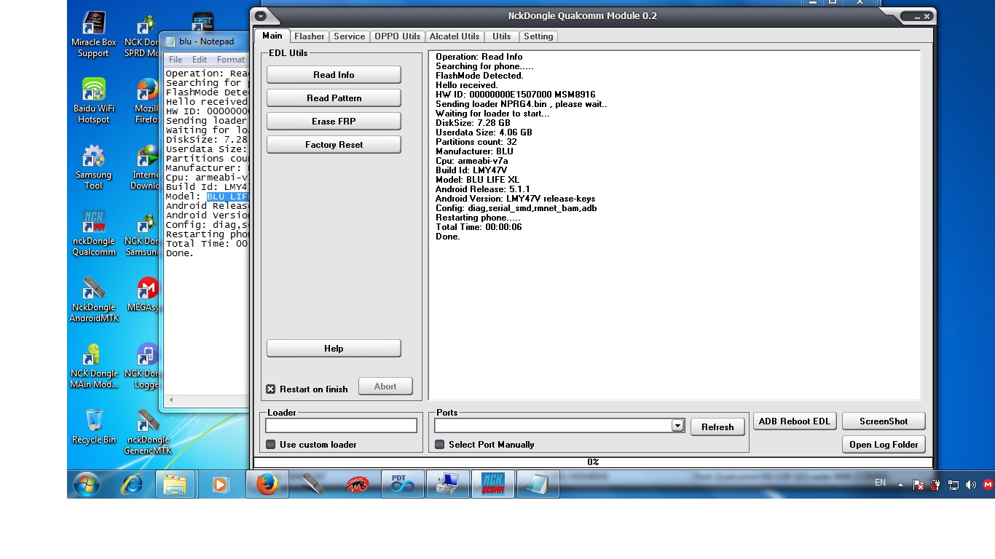This screenshot has width=995, height=559.
Task: Open the Service tab
Action: click(x=350, y=36)
